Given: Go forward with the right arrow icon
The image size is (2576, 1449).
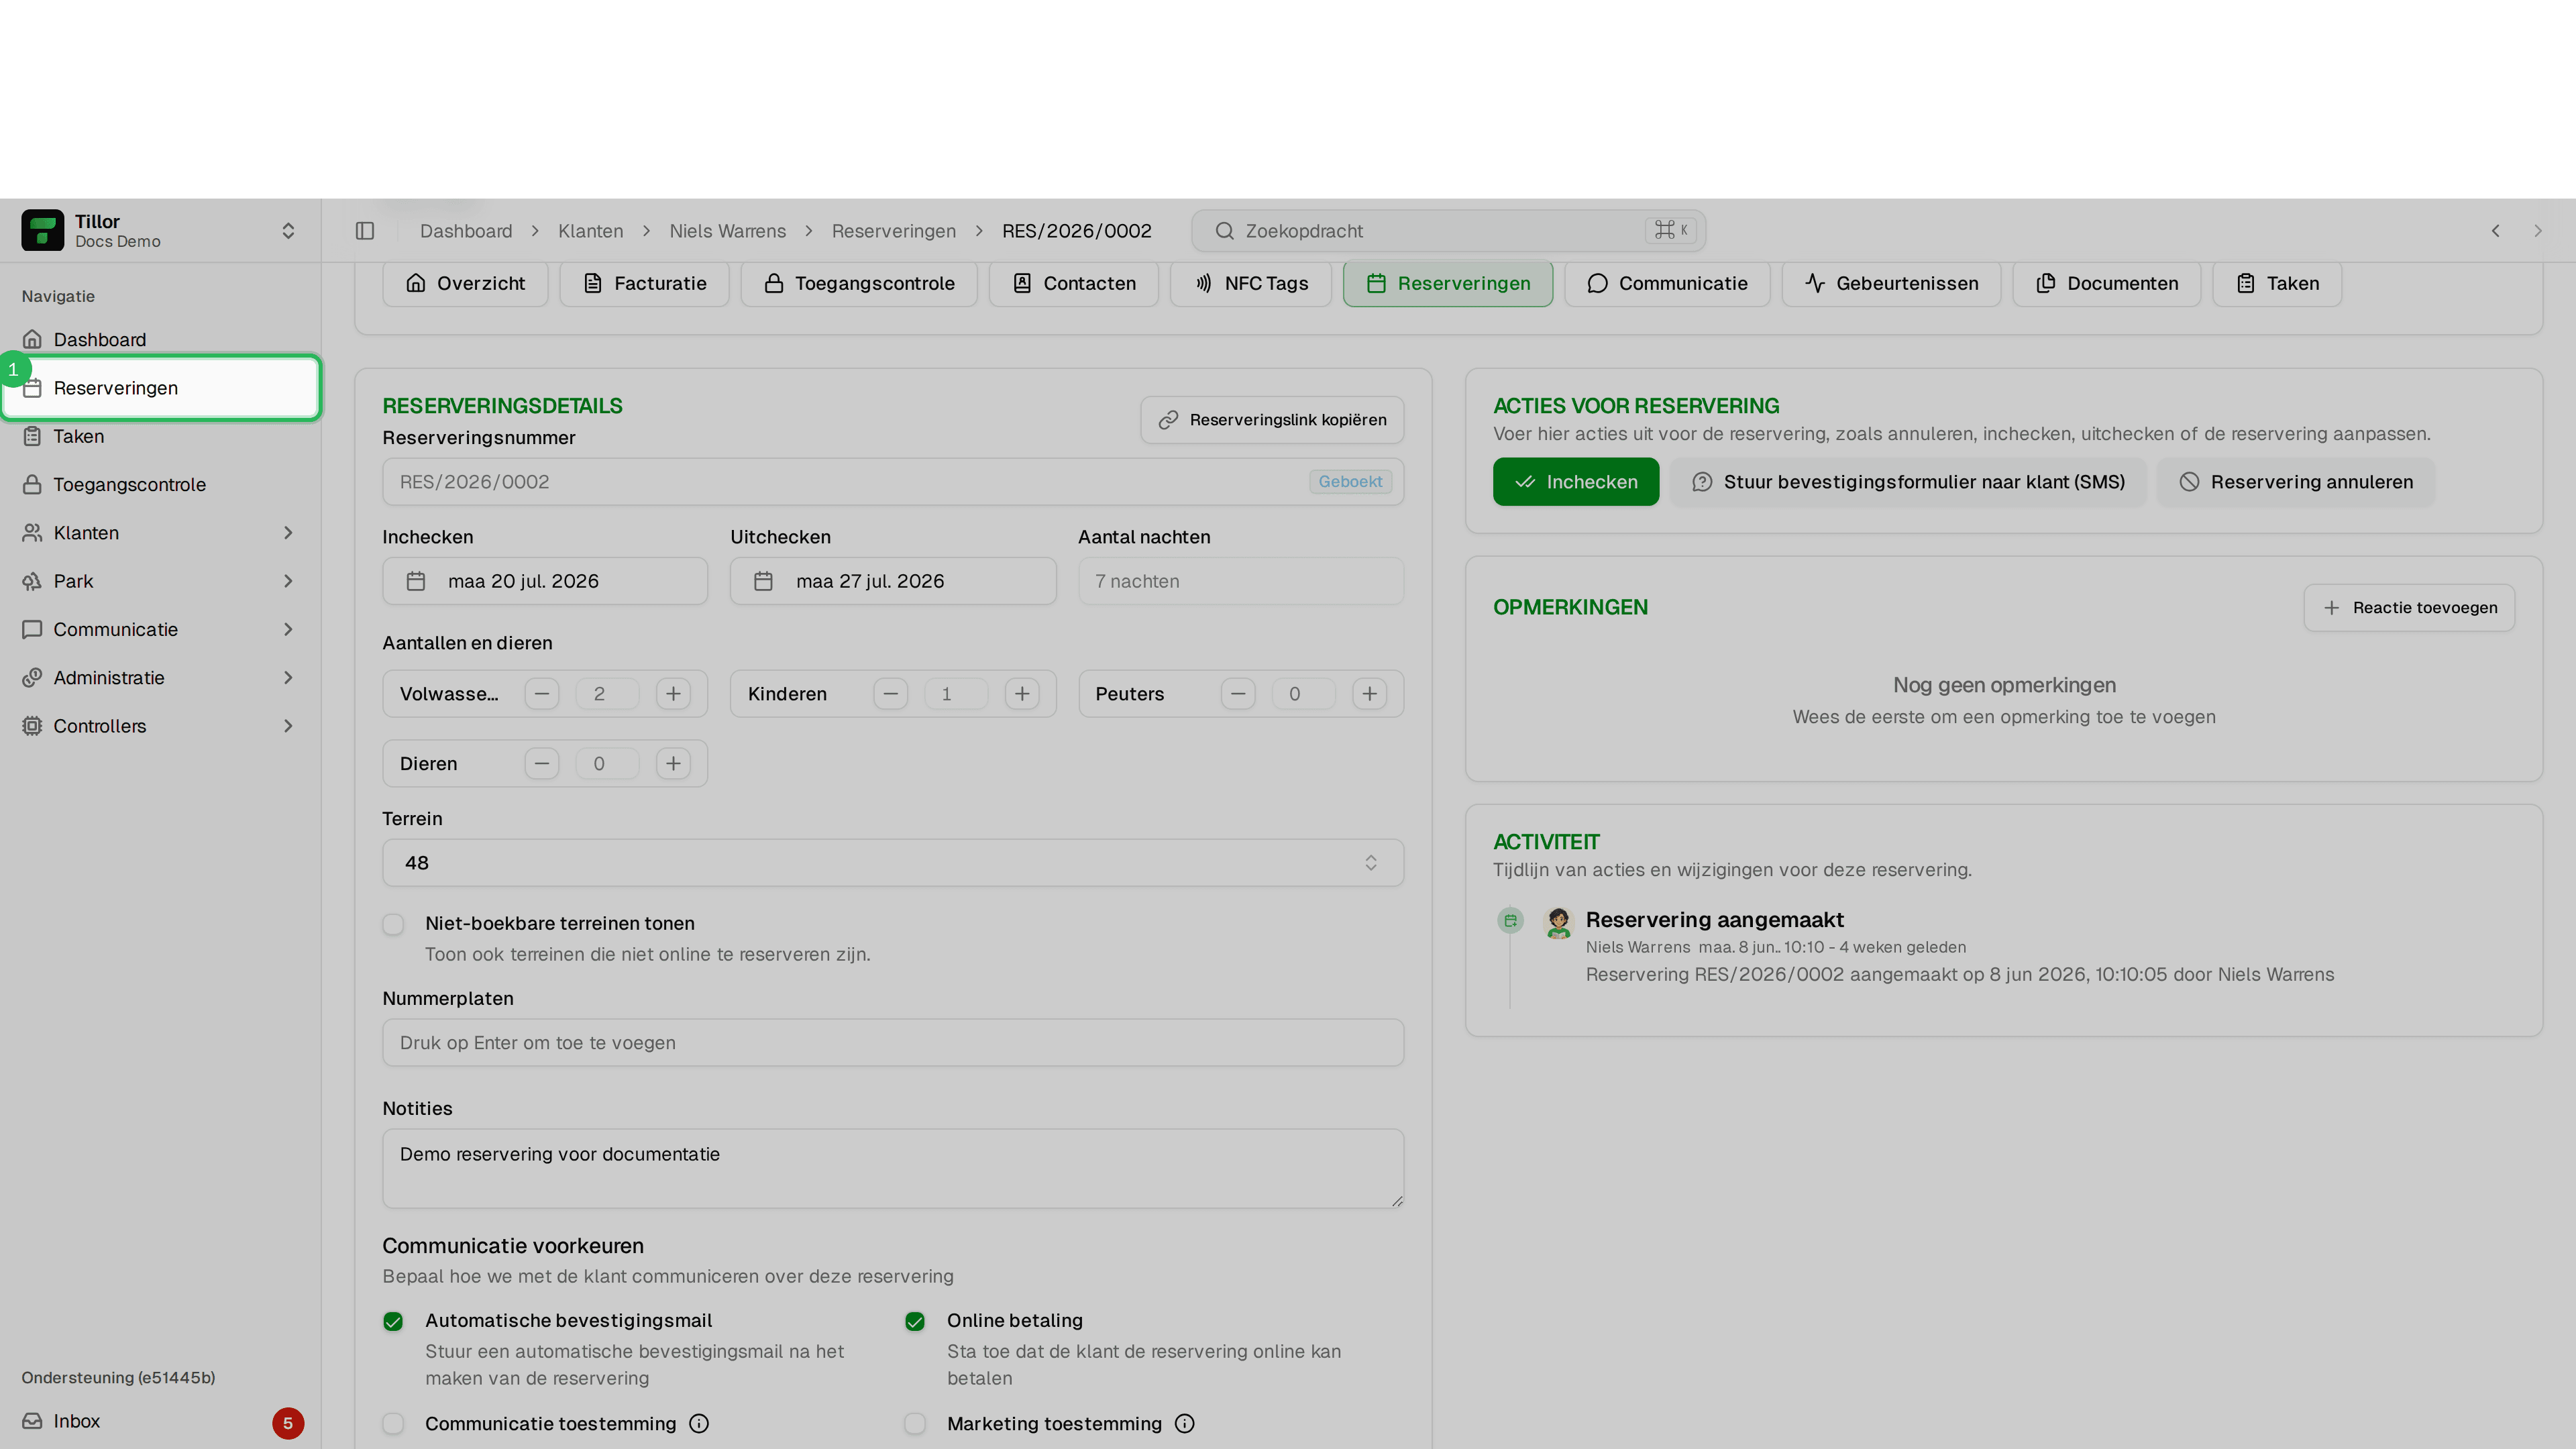Looking at the screenshot, I should pos(2537,231).
